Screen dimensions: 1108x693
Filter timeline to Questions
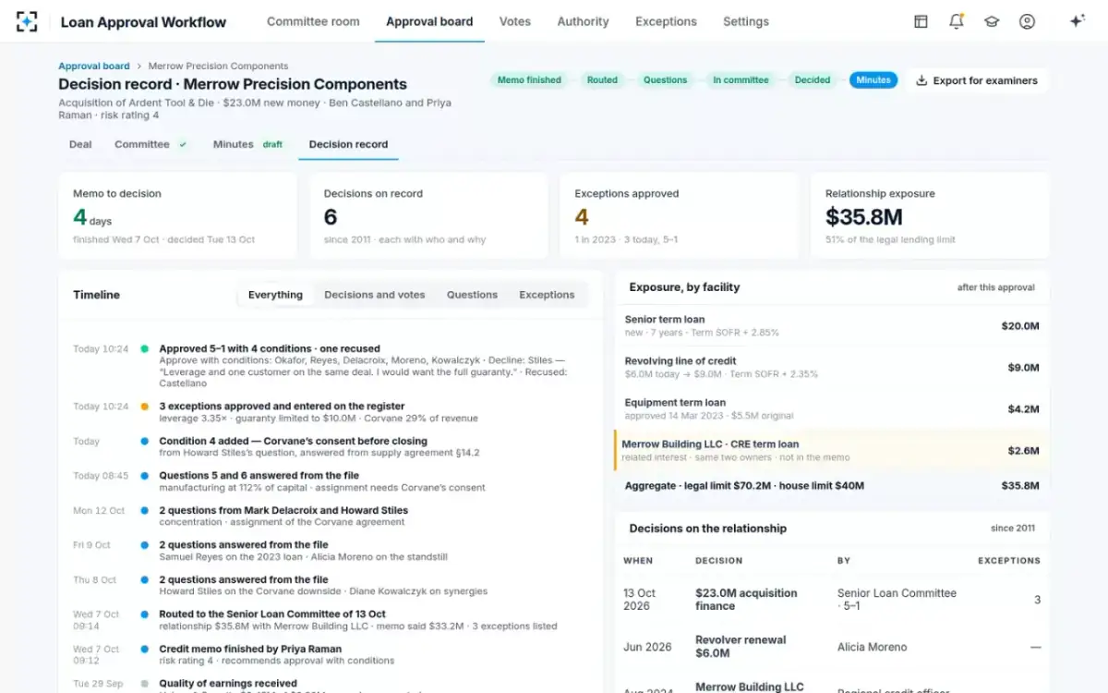[x=472, y=295]
